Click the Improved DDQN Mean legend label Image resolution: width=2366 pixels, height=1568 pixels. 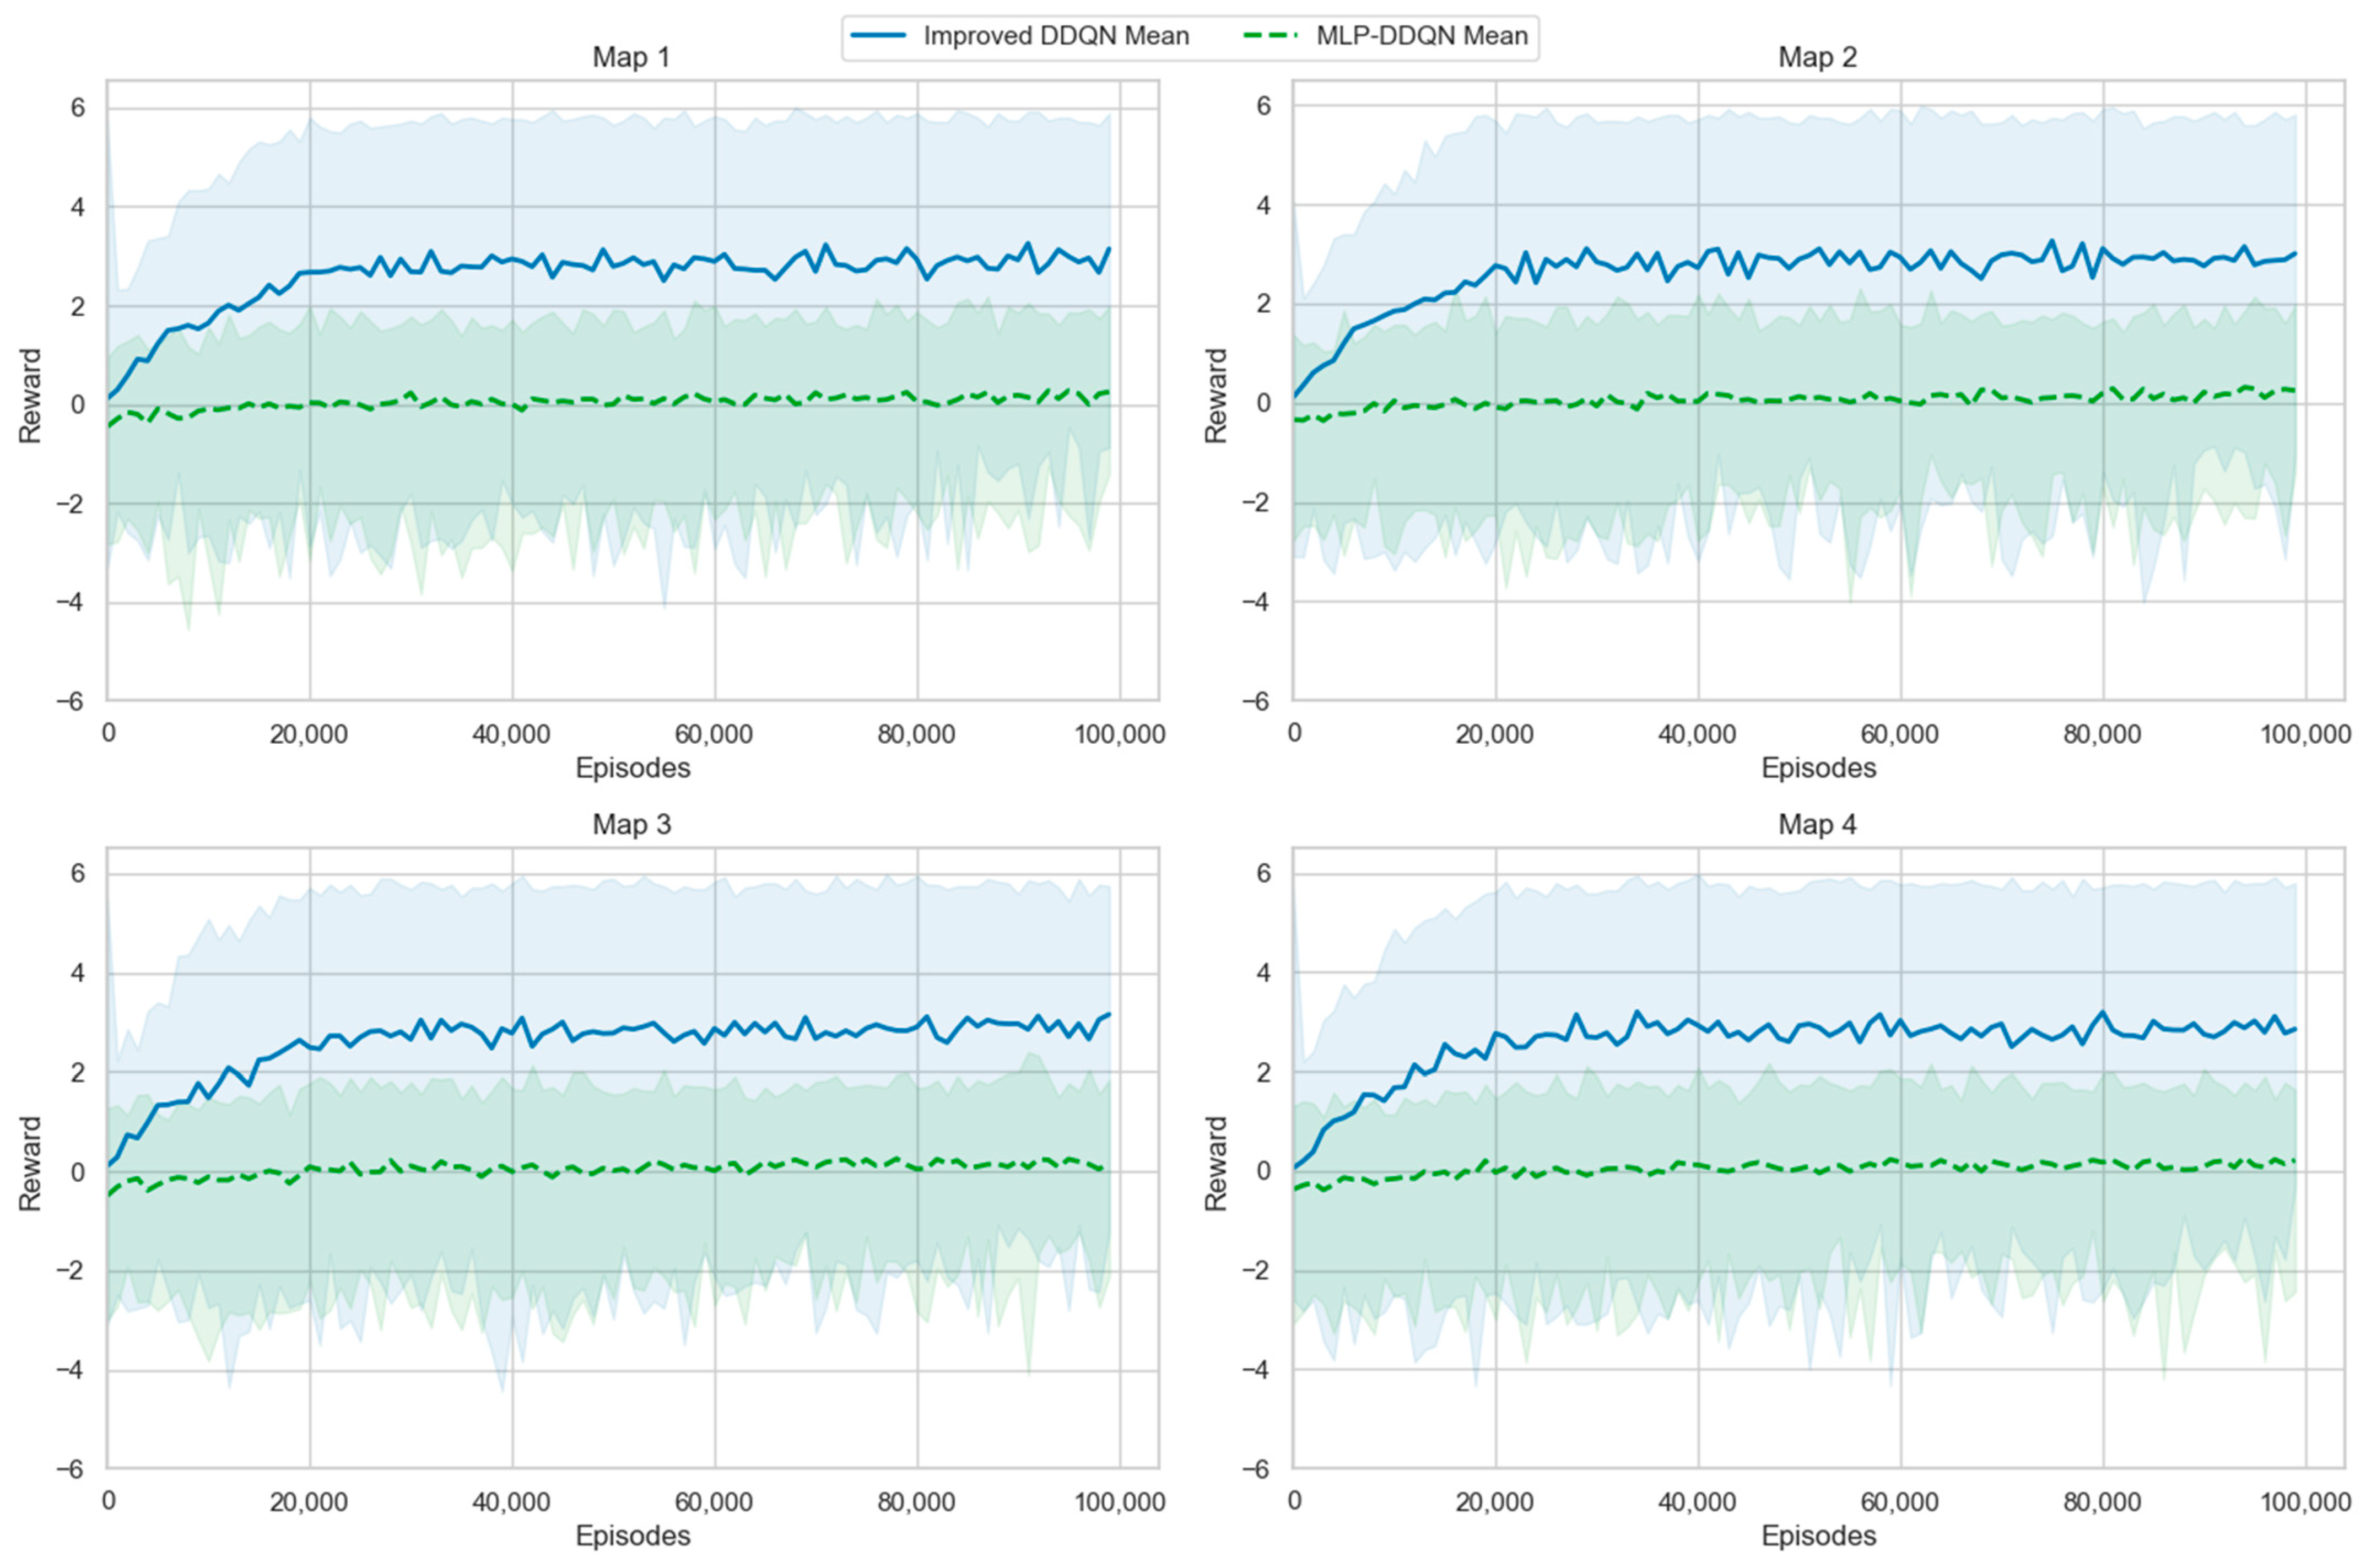pyautogui.click(x=1055, y=37)
